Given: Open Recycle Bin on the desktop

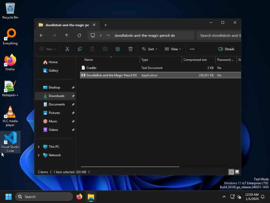Looking at the screenshot, I should [10, 11].
